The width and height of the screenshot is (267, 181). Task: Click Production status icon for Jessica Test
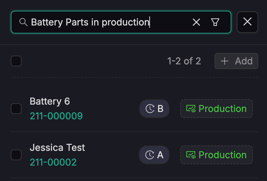click(191, 155)
